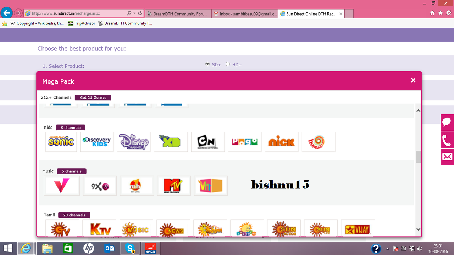Viewport: 454px width, 255px height.
Task: Select the HD+ product radio button
Action: (228, 64)
